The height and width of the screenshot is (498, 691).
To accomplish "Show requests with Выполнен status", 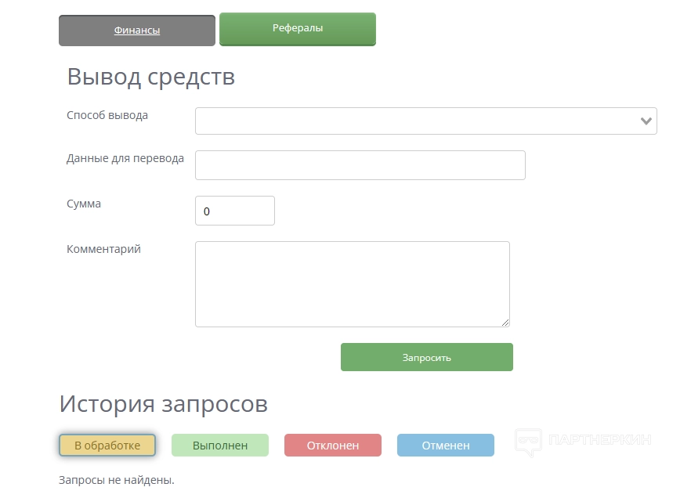I will [x=220, y=446].
